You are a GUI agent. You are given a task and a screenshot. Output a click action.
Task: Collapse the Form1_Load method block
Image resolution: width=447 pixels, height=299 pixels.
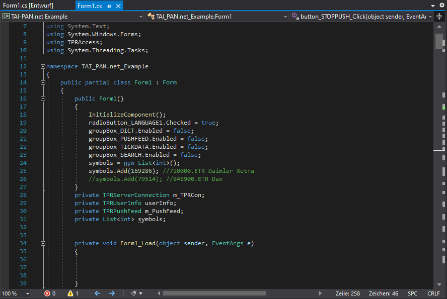pyautogui.click(x=43, y=243)
